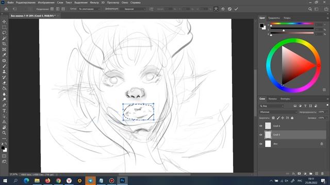
Task: Toggle lock image pixels brush icon
Action: click(278, 118)
